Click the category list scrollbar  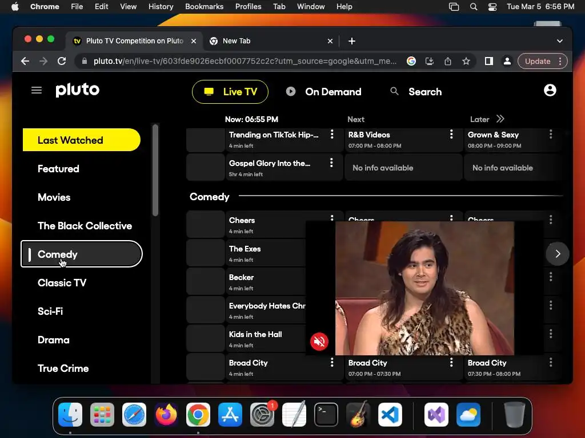coord(155,170)
